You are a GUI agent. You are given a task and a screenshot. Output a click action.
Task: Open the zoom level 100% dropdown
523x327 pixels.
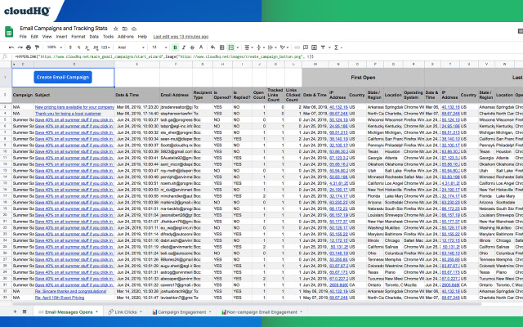tap(50, 47)
